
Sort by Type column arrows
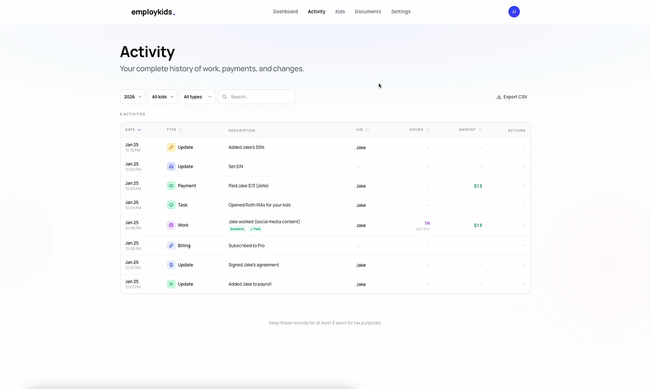(181, 130)
